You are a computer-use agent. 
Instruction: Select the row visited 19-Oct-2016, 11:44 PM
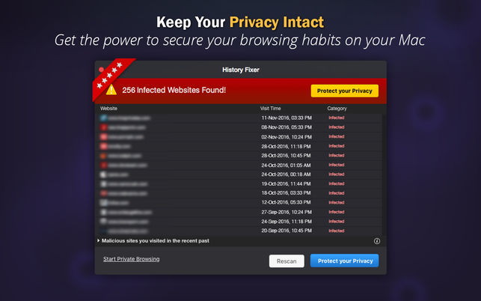pyautogui.click(x=239, y=183)
